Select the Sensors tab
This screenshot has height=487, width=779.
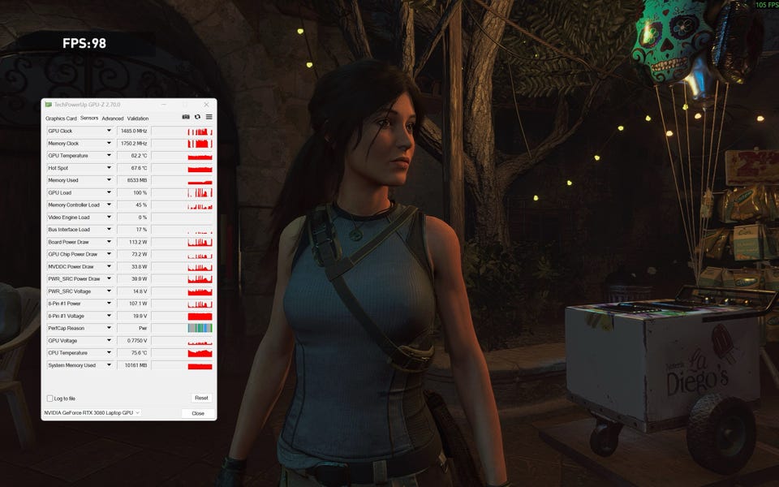[89, 118]
